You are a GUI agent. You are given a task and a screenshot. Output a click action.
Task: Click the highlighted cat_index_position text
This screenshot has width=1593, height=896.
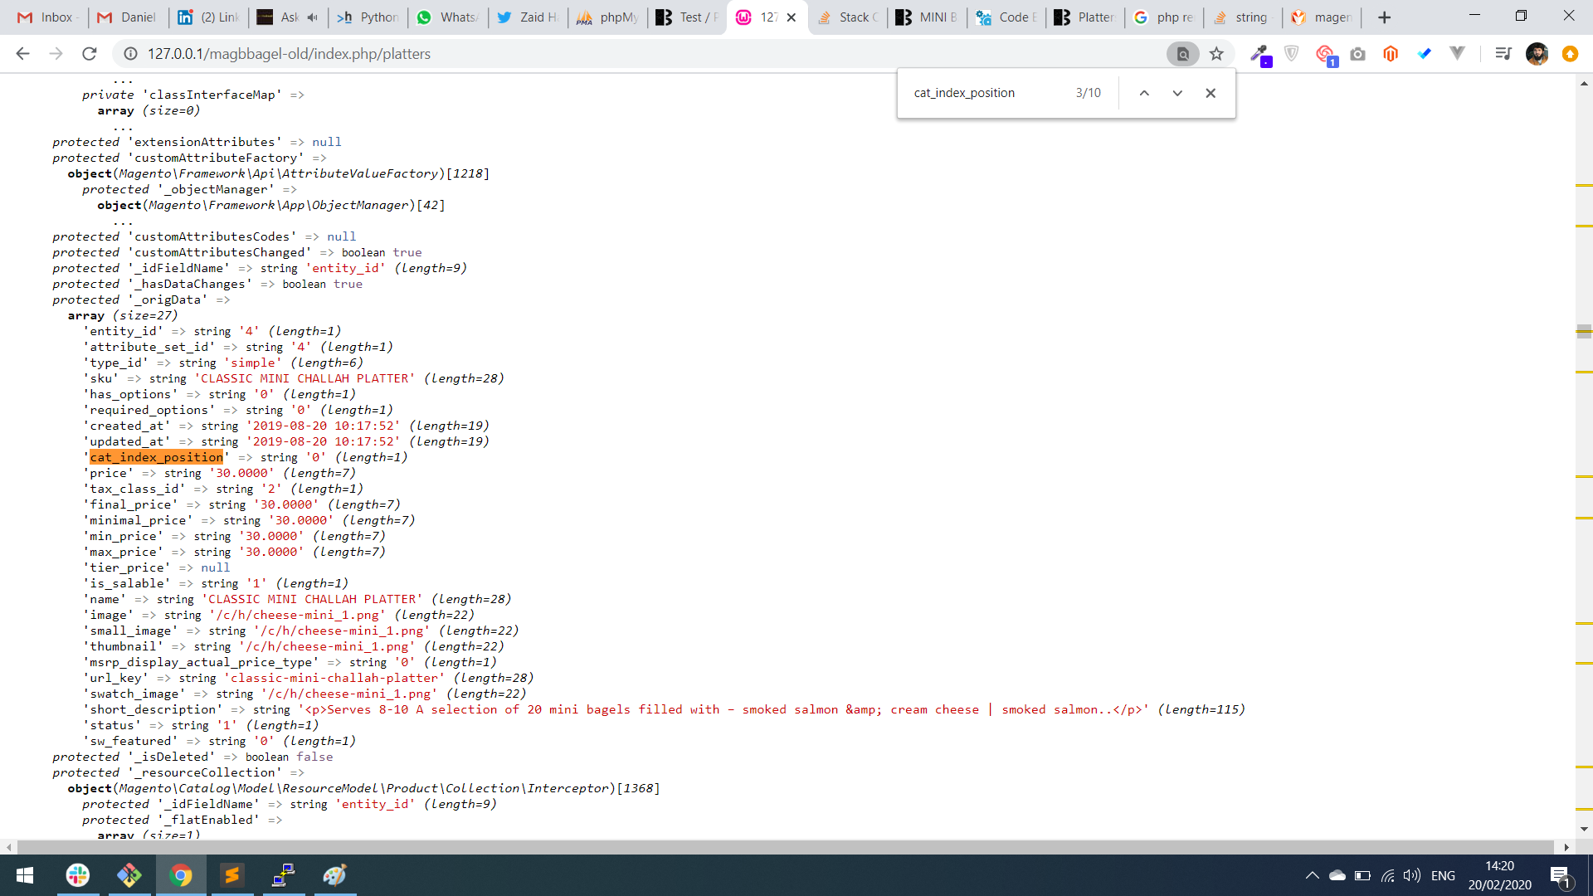(x=157, y=457)
